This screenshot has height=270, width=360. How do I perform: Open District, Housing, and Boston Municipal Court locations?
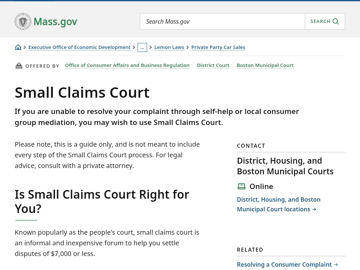coord(278,204)
